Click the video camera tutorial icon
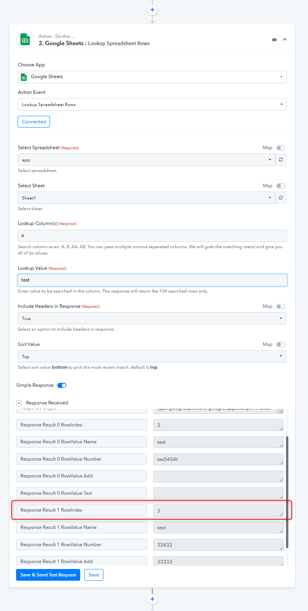The width and height of the screenshot is (308, 611). click(x=275, y=40)
